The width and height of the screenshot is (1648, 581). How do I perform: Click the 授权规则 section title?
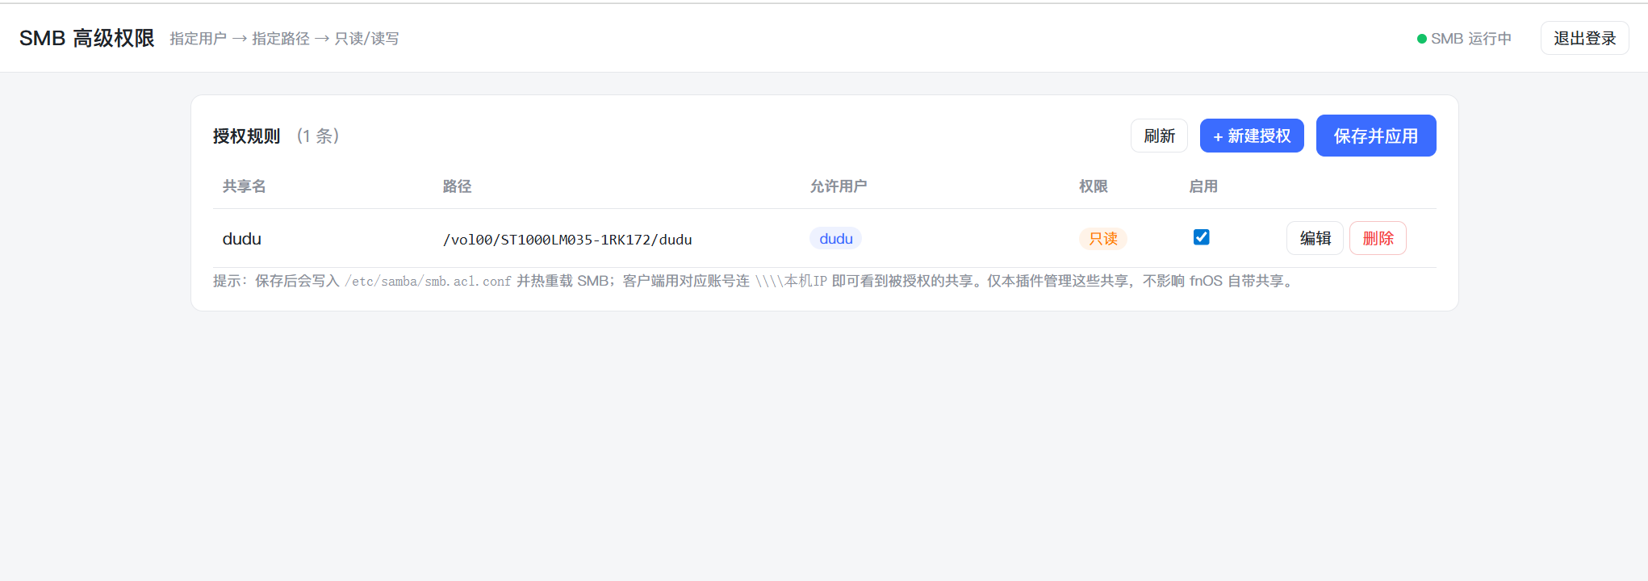point(246,136)
